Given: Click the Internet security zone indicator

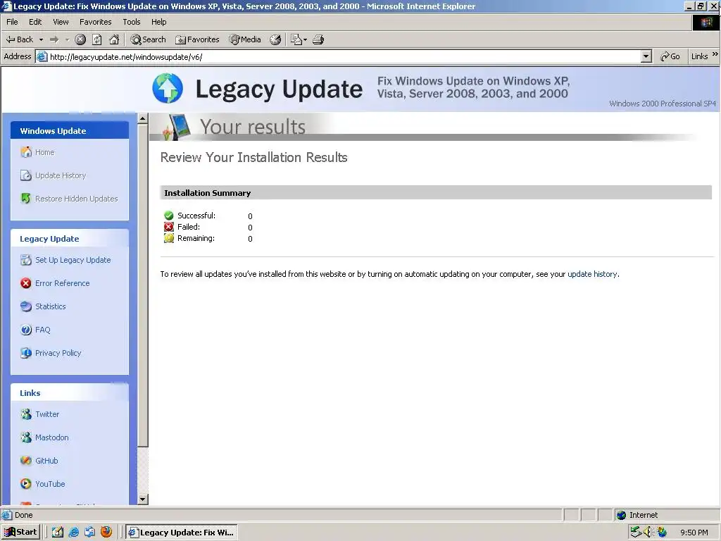Looking at the screenshot, I should (x=665, y=515).
